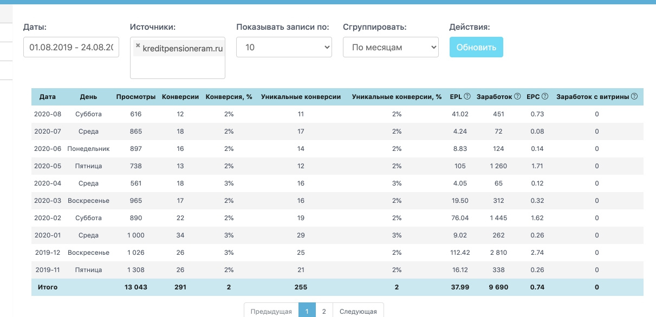The height and width of the screenshot is (317, 656).
Task: Click views value 616 in the 2020-08 row
Action: point(136,114)
